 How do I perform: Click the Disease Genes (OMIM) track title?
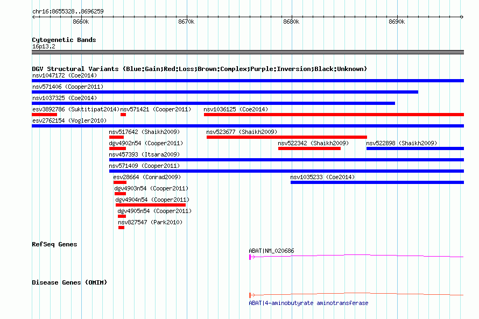[x=69, y=282]
